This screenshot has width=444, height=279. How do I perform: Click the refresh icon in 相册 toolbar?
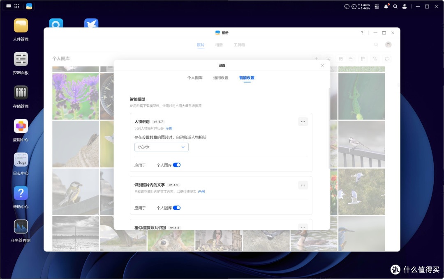coord(387,59)
